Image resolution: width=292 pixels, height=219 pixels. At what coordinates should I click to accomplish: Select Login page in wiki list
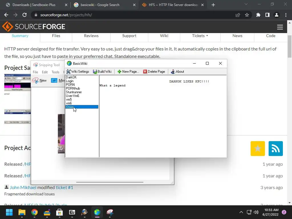pos(82,81)
